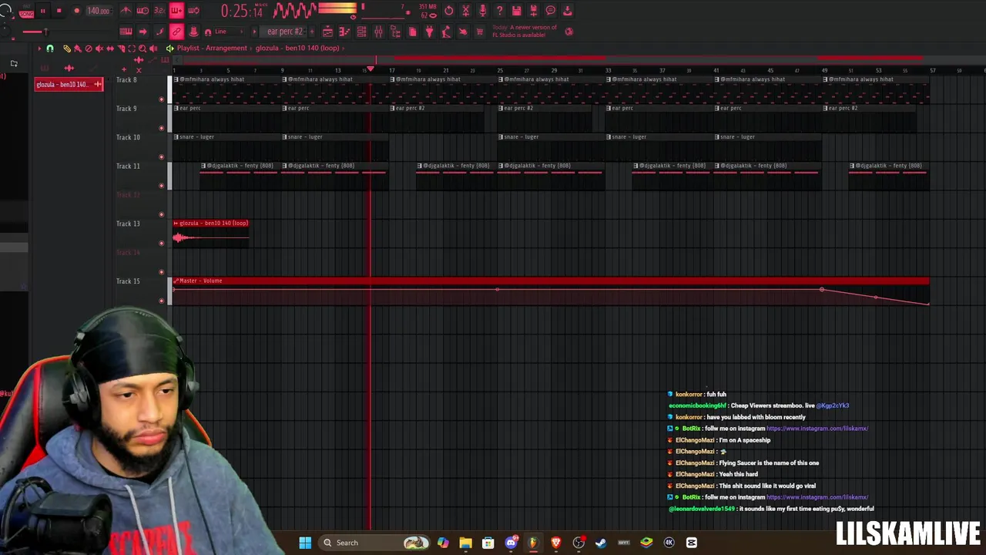Select the Slice tool in playlist toolbar

[121, 49]
